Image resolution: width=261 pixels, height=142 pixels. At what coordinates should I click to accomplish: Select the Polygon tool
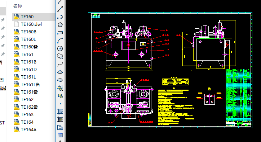coord(60,25)
